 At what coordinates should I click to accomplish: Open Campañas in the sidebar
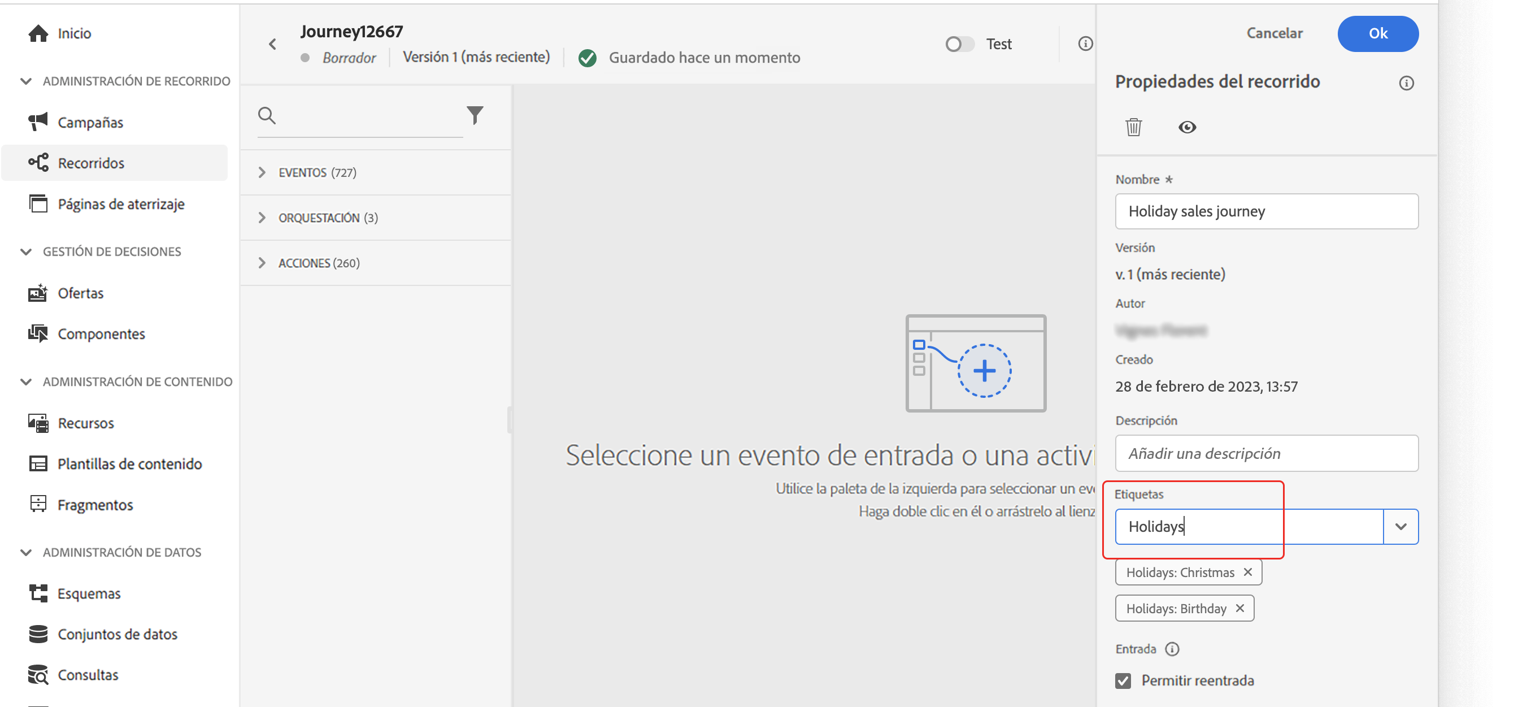90,122
